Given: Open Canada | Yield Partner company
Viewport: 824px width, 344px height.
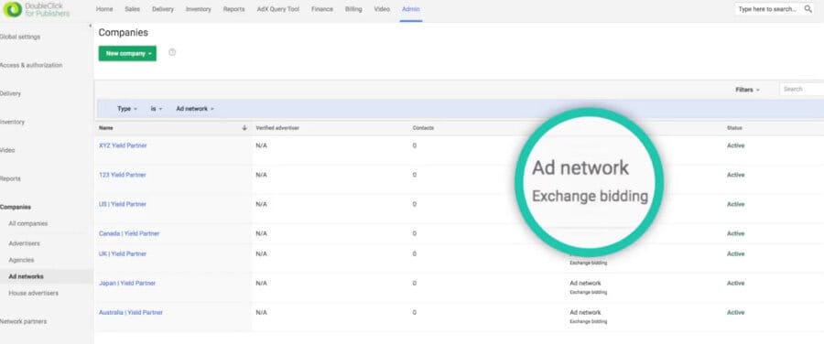Looking at the screenshot, I should point(129,233).
